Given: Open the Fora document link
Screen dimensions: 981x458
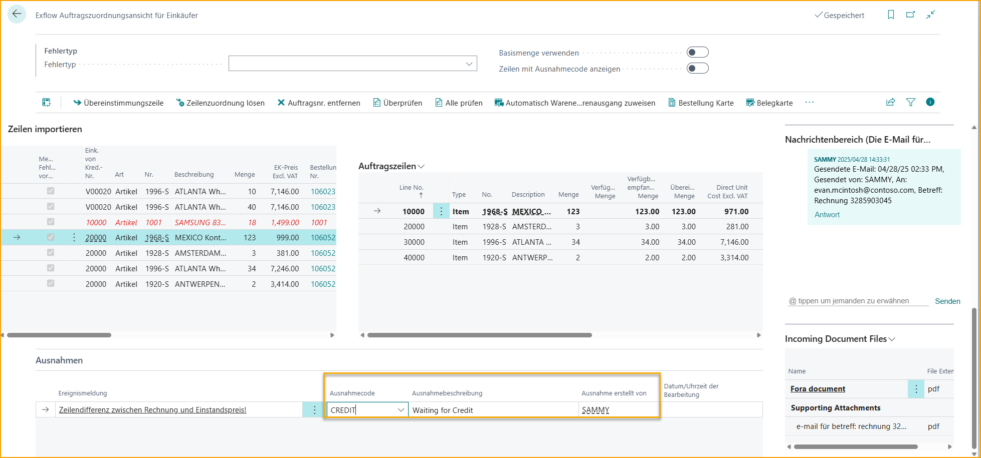Looking at the screenshot, I should click(818, 389).
